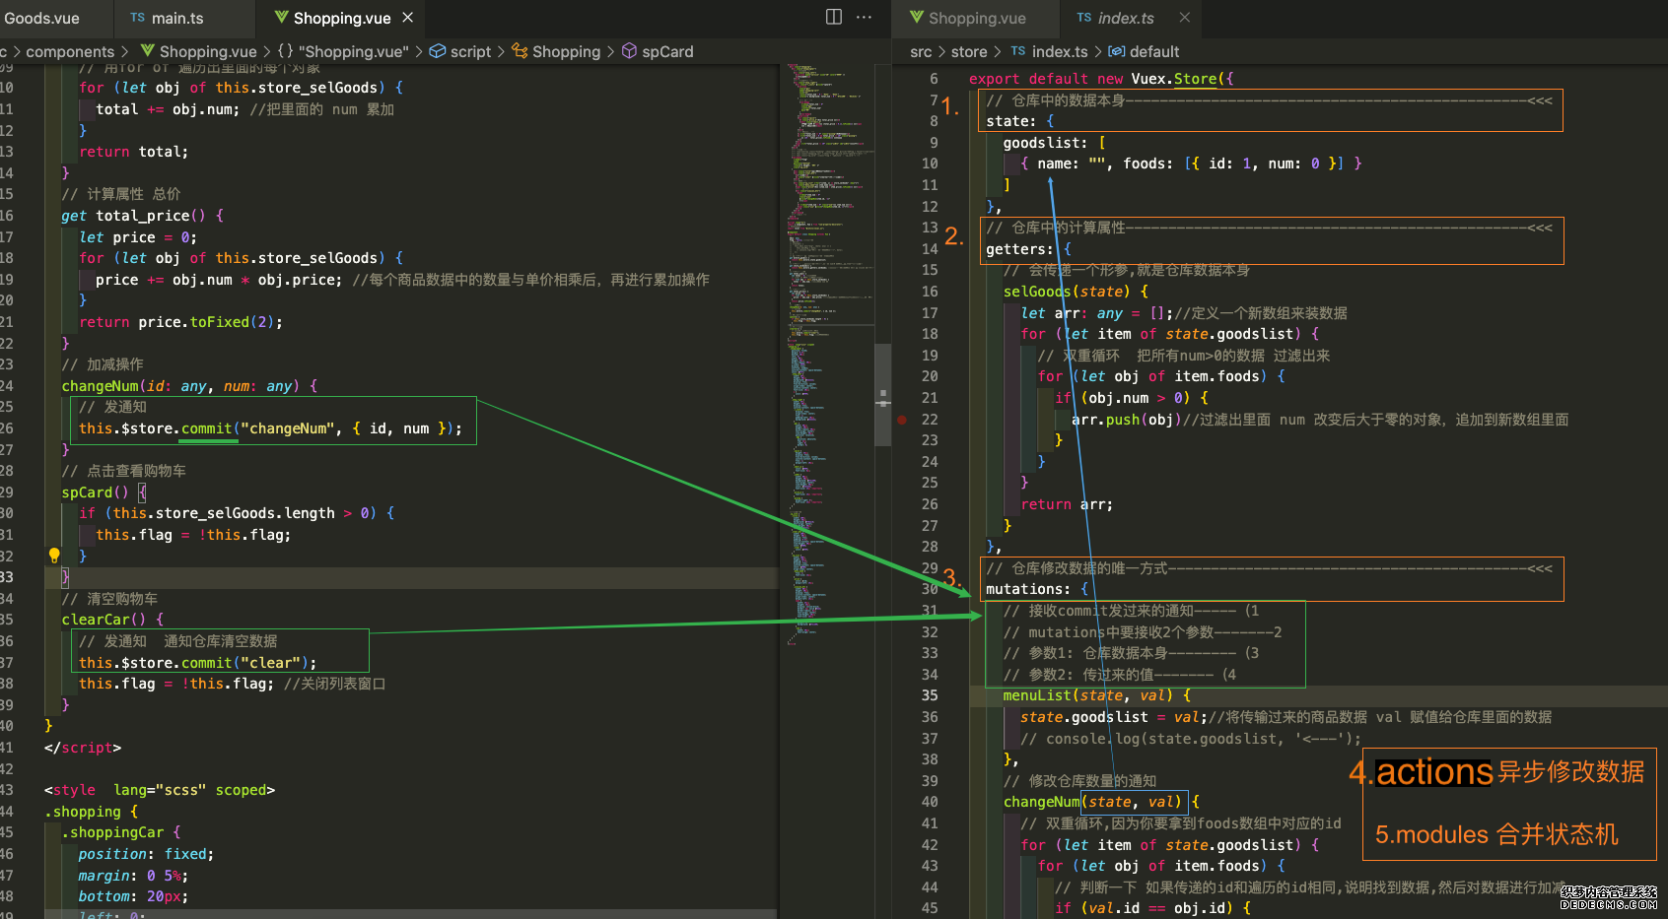This screenshot has height=919, width=1668.
Task: Click the ".shoppingCar {" selector line
Action: 121,832
